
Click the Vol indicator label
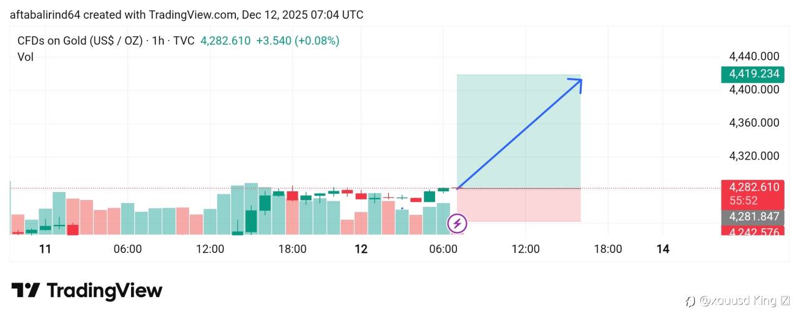coord(26,57)
